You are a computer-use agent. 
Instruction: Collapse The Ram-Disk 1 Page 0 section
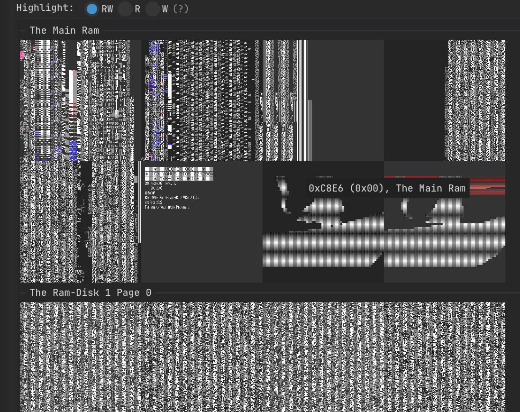point(23,293)
